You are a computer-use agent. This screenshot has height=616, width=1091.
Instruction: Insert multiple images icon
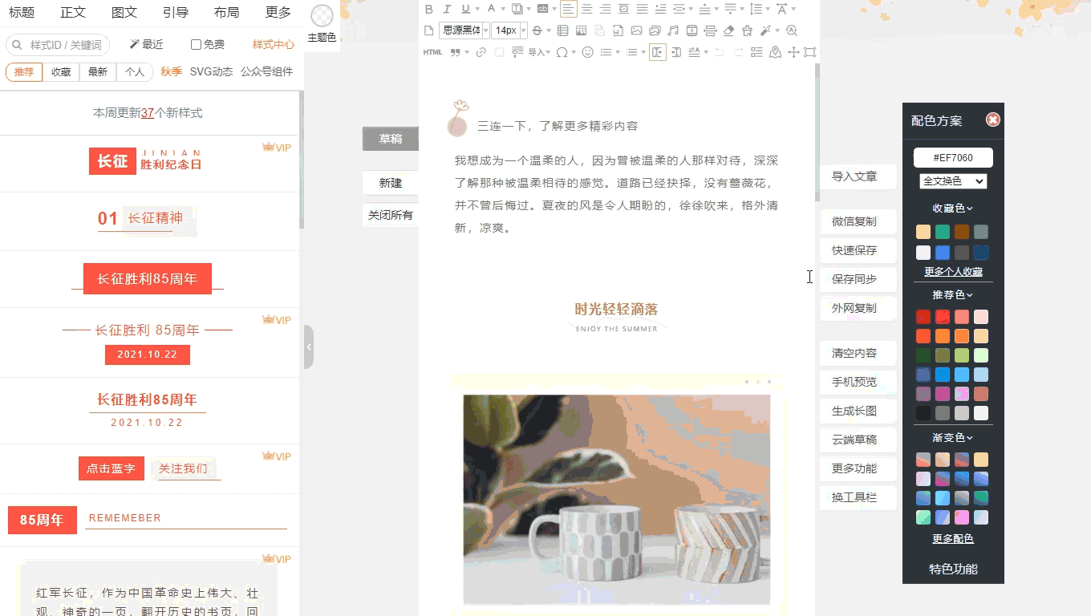(655, 30)
